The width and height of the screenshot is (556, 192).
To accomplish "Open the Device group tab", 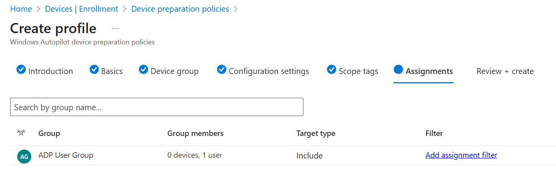I will point(174,71).
